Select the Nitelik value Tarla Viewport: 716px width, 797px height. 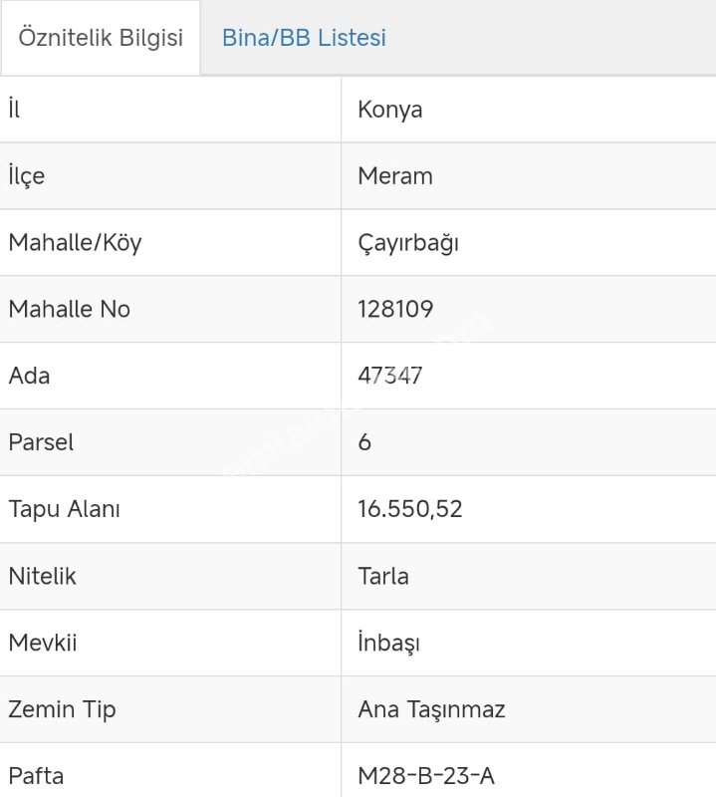(383, 576)
